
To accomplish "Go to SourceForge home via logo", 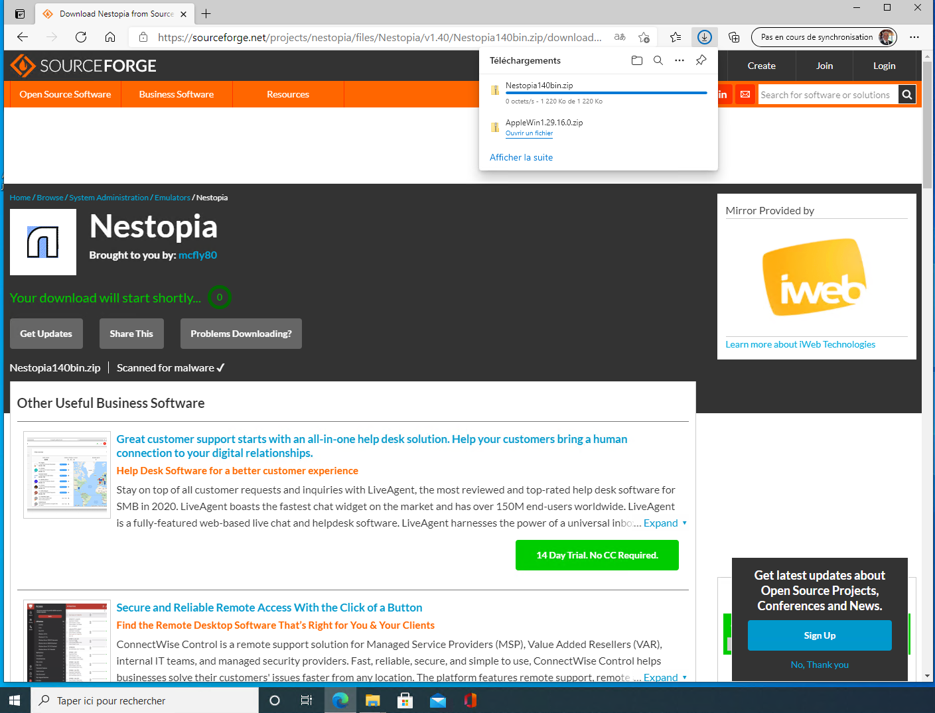I will (x=83, y=66).
